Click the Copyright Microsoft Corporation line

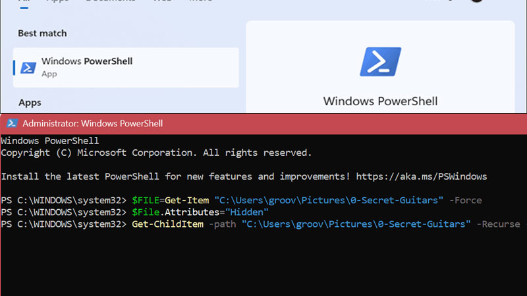point(156,153)
